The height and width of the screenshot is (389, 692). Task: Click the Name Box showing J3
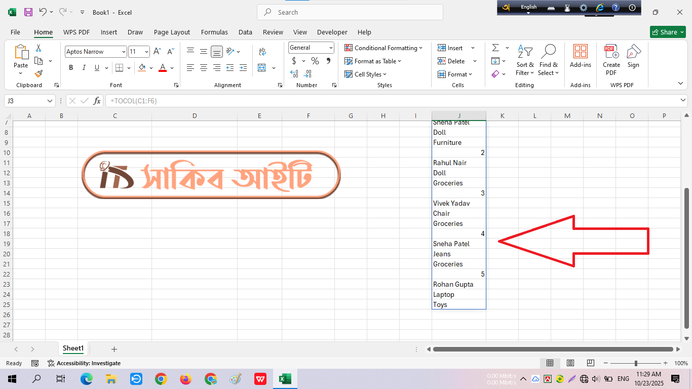[x=25, y=101]
